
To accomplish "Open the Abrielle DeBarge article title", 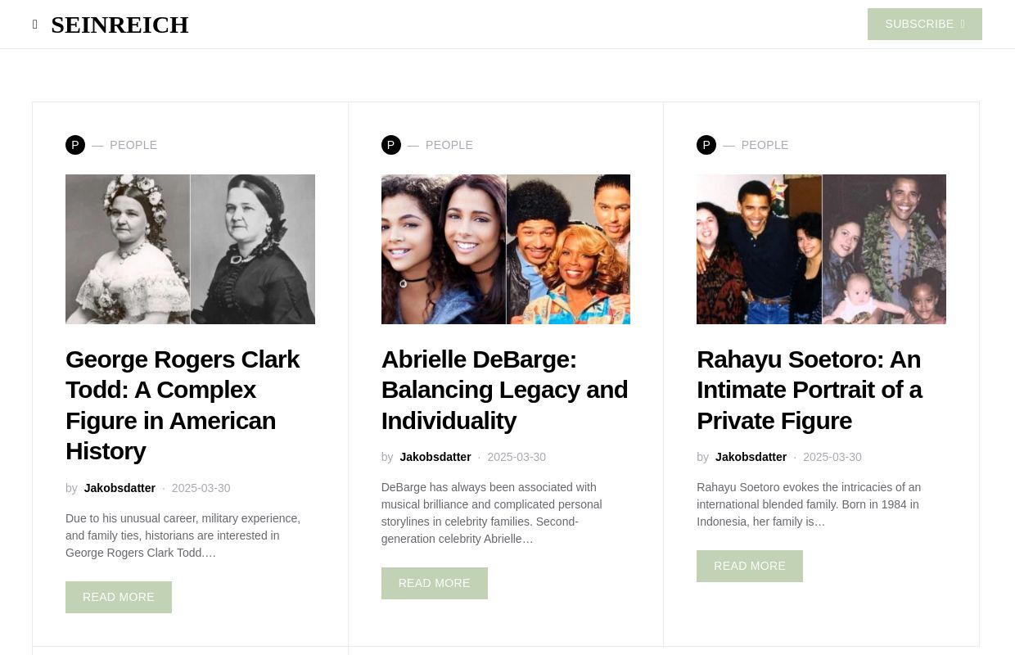I will pos(504,390).
